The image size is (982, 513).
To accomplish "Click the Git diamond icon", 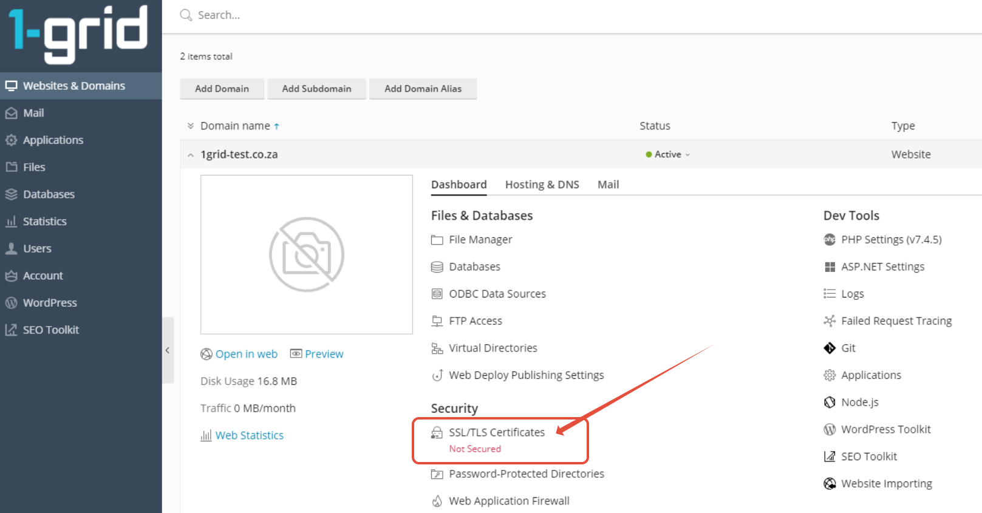I will click(x=830, y=348).
